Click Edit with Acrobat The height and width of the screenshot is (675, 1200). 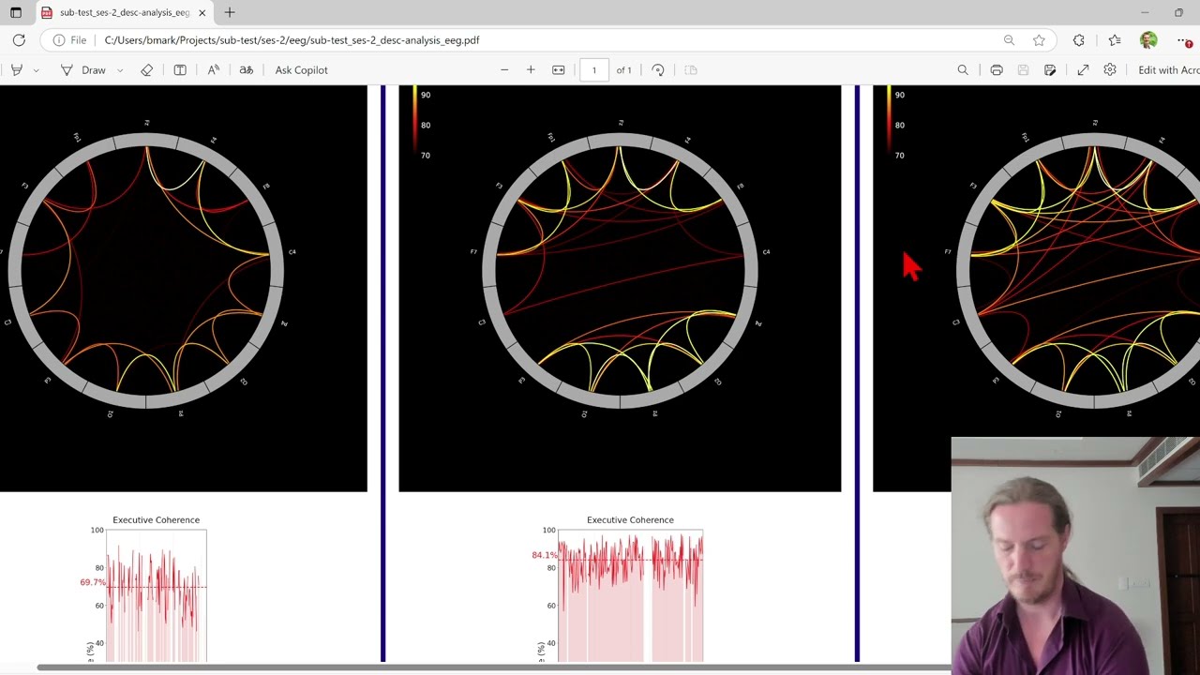tap(1168, 70)
